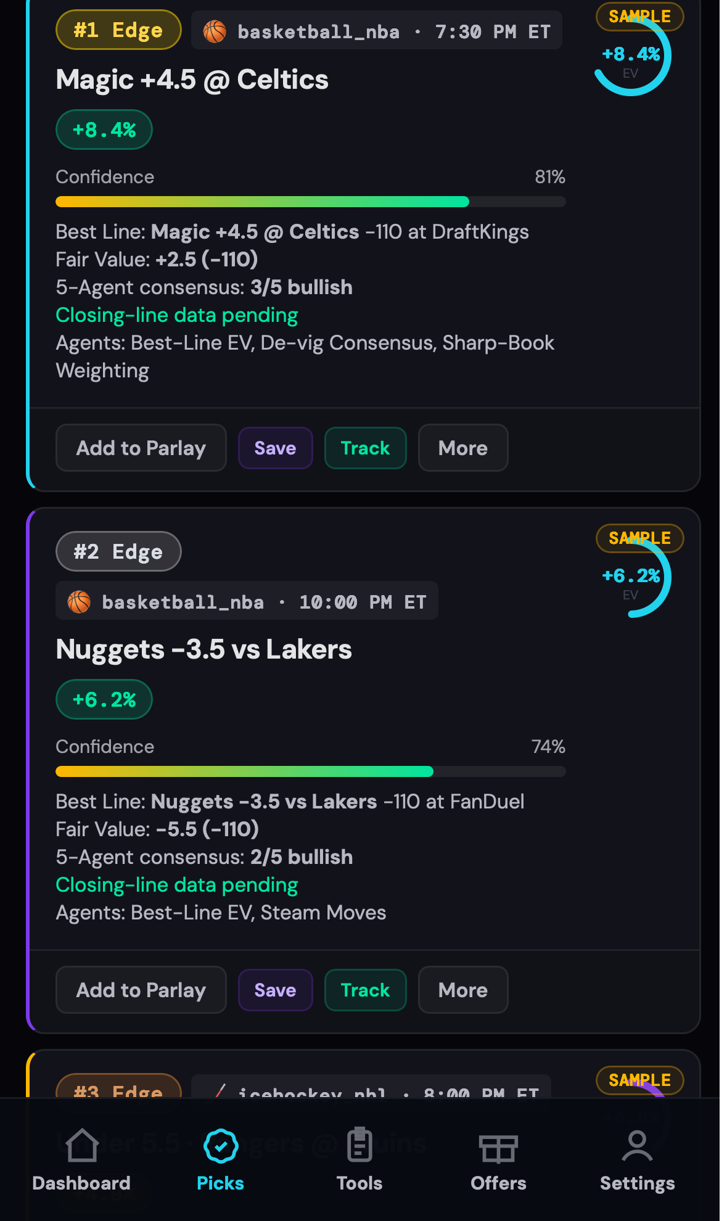727x1221 pixels.
Task: Expand More options on the Nuggets pick
Action: pyautogui.click(x=463, y=990)
